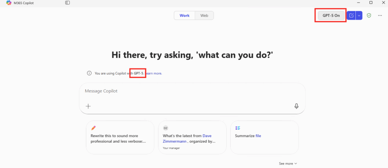This screenshot has height=168, width=388.
Task: Toggle the GPT-5 On button
Action: tap(331, 16)
